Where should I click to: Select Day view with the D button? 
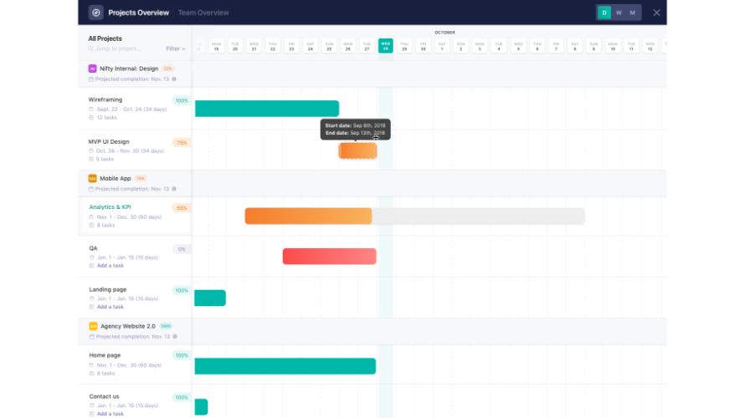[604, 13]
